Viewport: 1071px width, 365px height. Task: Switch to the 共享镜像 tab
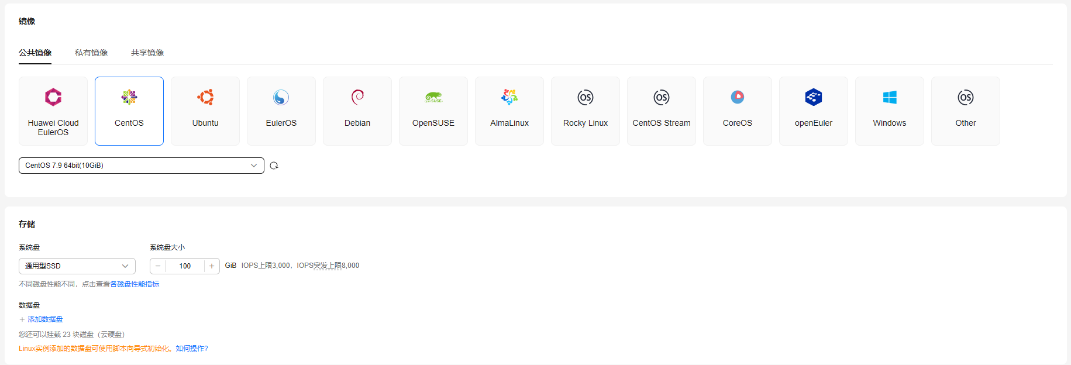pos(147,53)
